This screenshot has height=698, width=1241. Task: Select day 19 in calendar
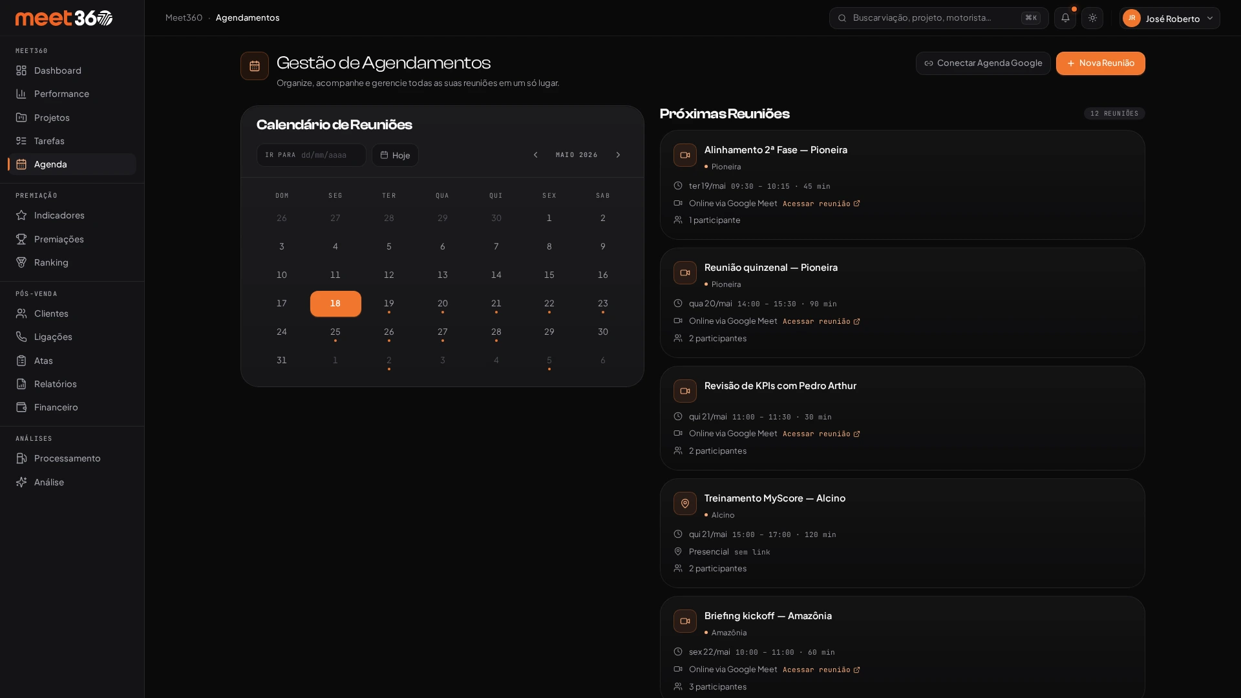pos(389,304)
